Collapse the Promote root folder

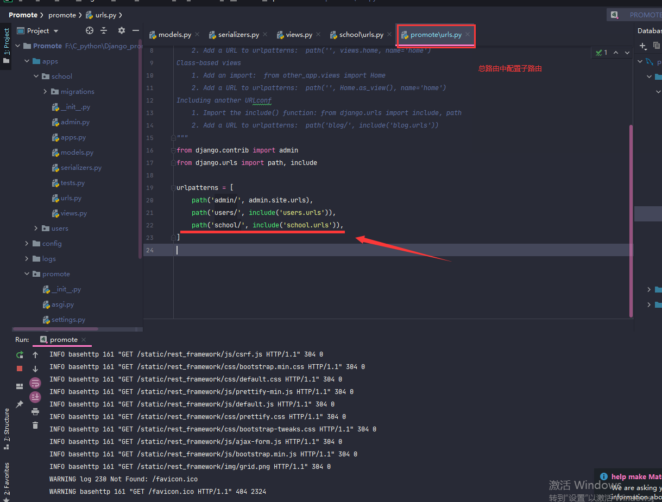[x=18, y=46]
